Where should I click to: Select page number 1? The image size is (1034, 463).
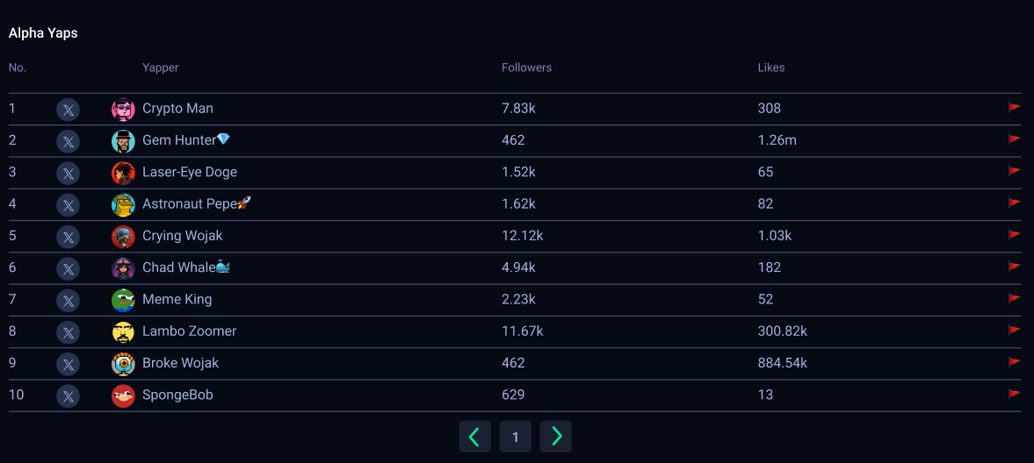click(x=516, y=437)
